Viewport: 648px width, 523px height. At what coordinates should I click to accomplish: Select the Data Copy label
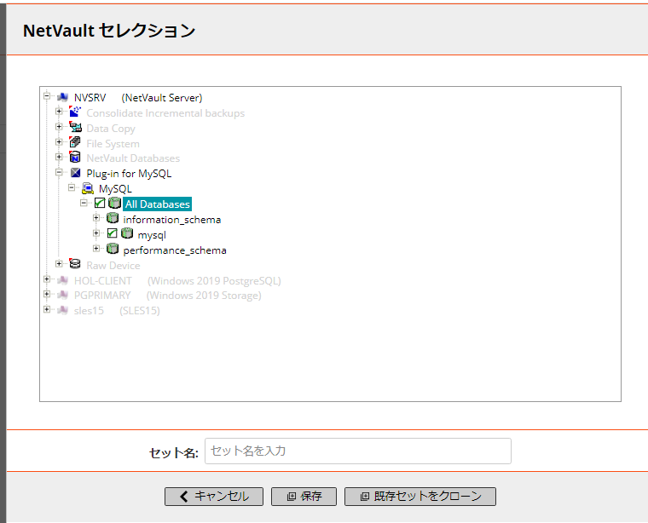111,129
